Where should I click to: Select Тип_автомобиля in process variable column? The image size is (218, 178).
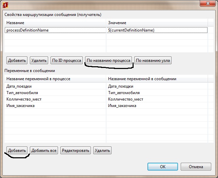coord(55,93)
